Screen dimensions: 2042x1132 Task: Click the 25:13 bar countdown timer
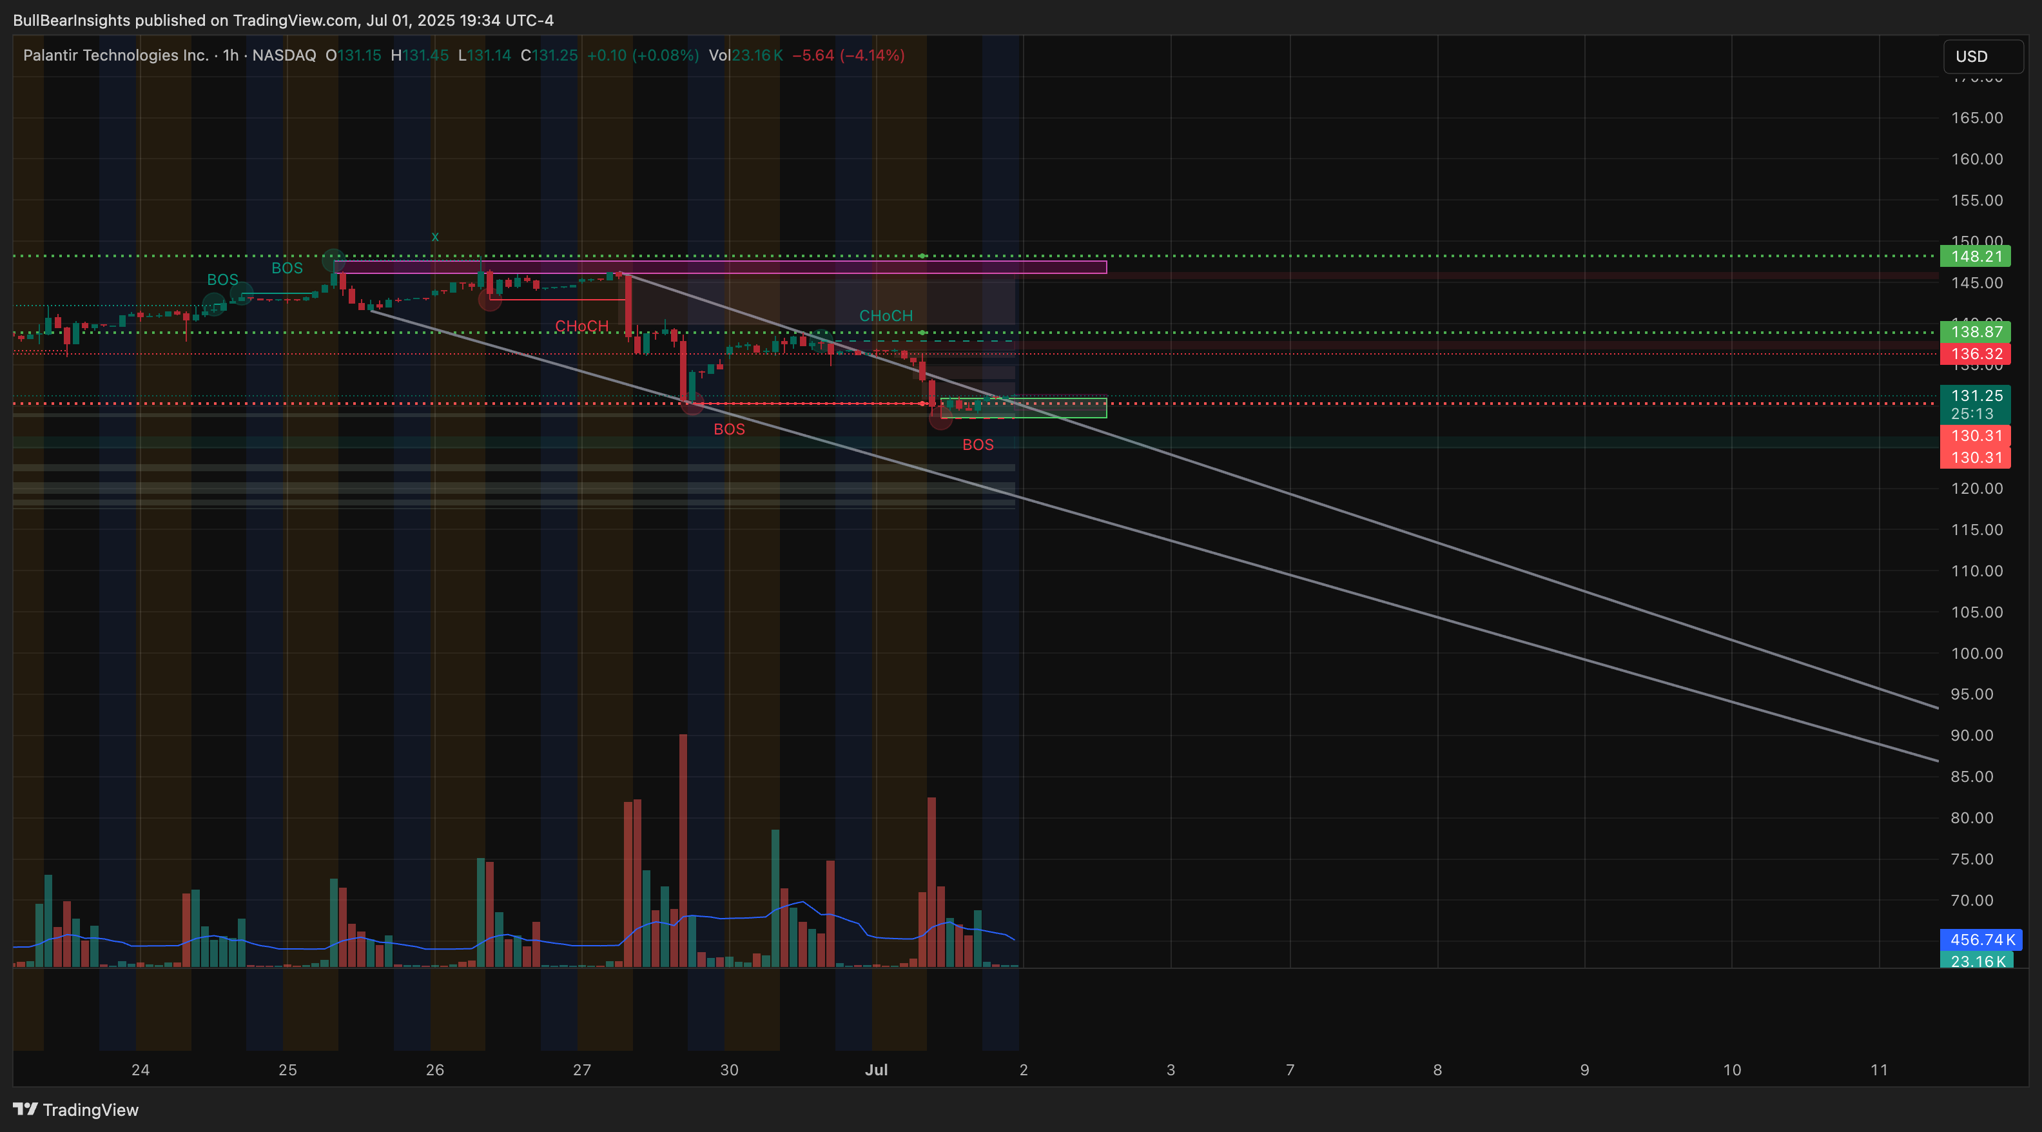[1972, 414]
